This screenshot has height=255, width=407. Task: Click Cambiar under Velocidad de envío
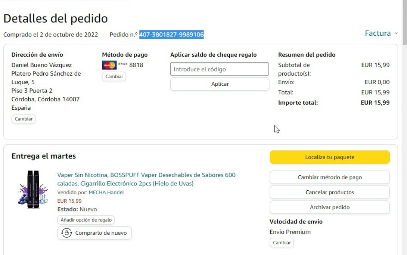(282, 243)
